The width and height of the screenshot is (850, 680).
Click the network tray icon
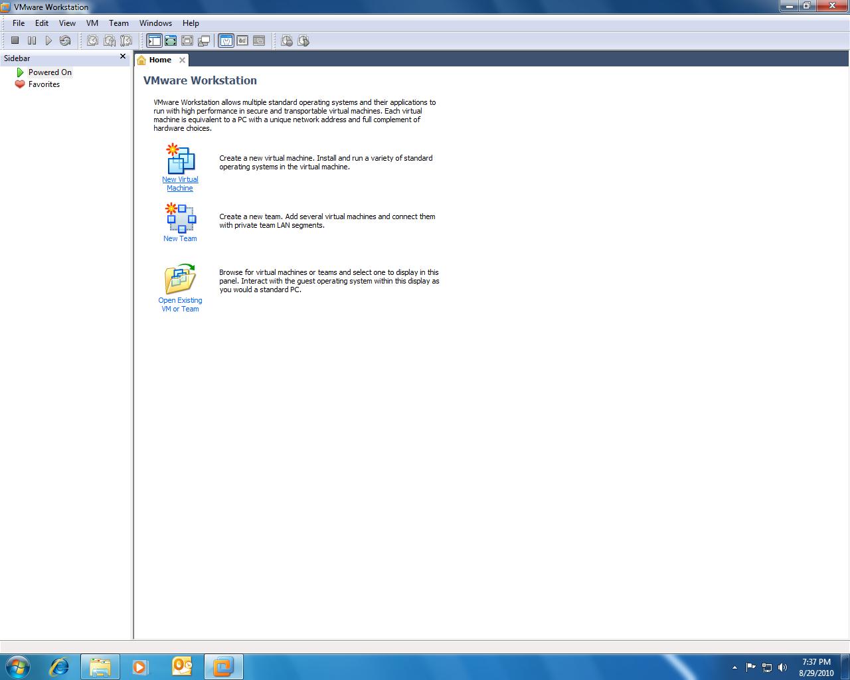[x=767, y=667]
